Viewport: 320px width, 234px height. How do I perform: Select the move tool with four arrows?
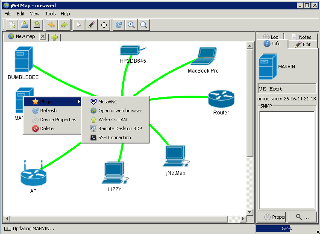104,25
